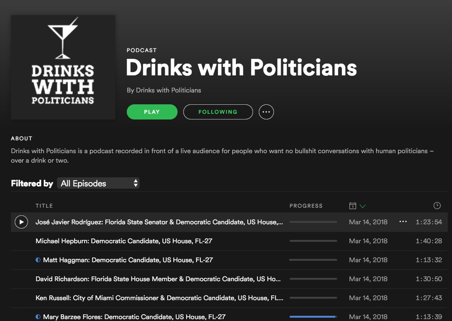Screen dimensions: 452x321
Task: Open the Drinks with Politicians cover art
Action: (x=63, y=67)
